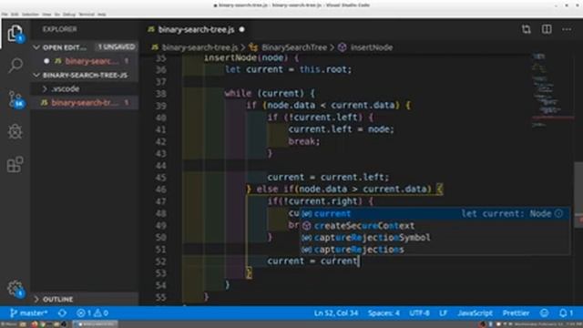This screenshot has width=583, height=328.
Task: Open notifications bell in status bar
Action: 566,313
